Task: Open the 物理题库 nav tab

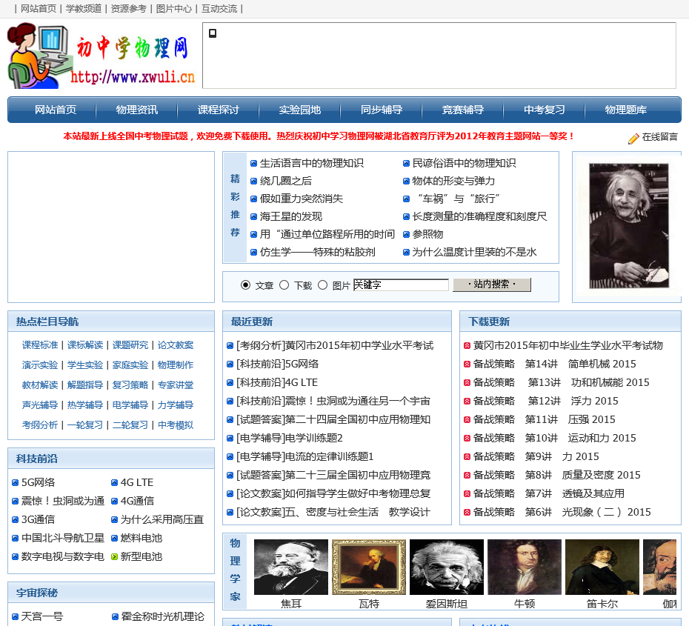Action: click(626, 110)
